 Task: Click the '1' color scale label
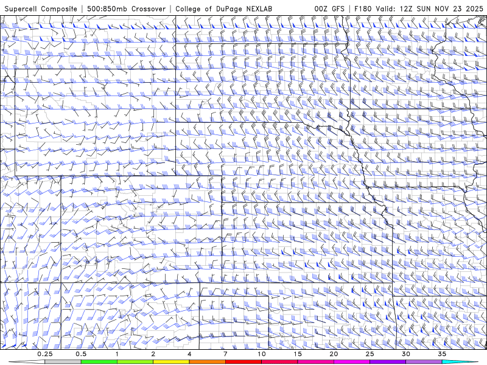tap(117, 354)
